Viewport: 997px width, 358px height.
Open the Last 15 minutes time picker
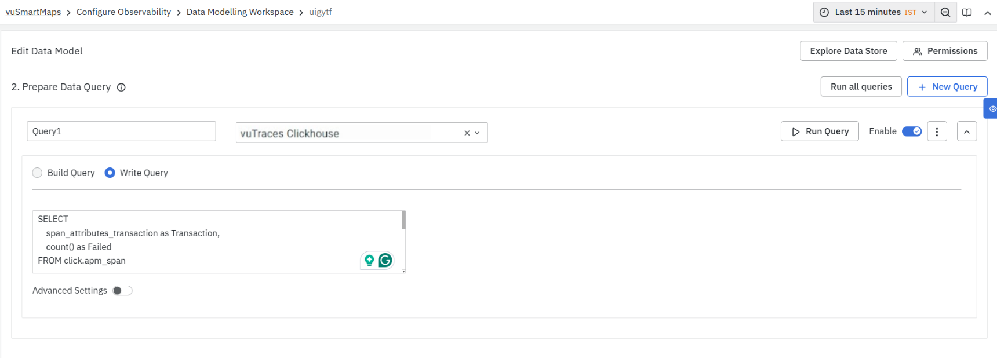(x=874, y=12)
